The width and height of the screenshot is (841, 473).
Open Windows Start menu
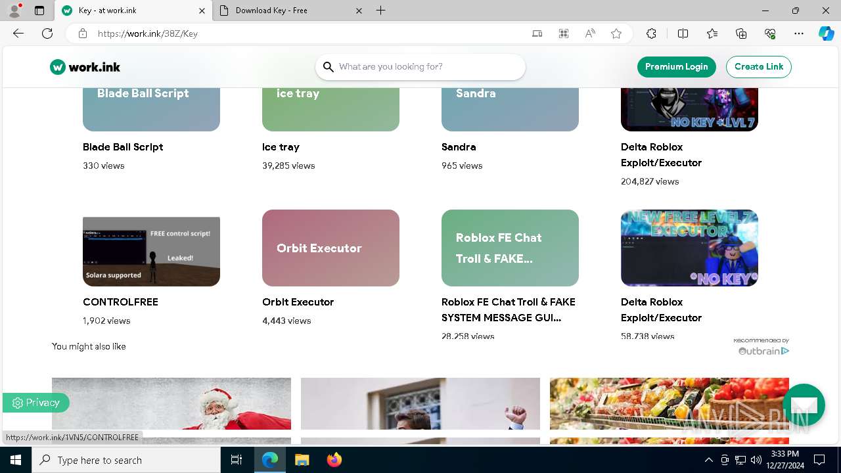pyautogui.click(x=16, y=460)
